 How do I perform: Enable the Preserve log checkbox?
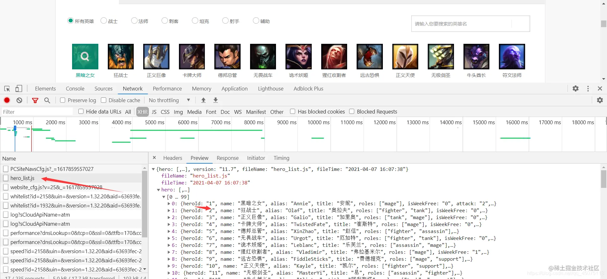point(63,100)
